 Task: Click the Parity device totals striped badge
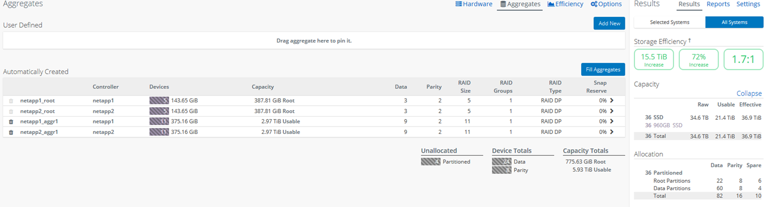click(x=502, y=170)
